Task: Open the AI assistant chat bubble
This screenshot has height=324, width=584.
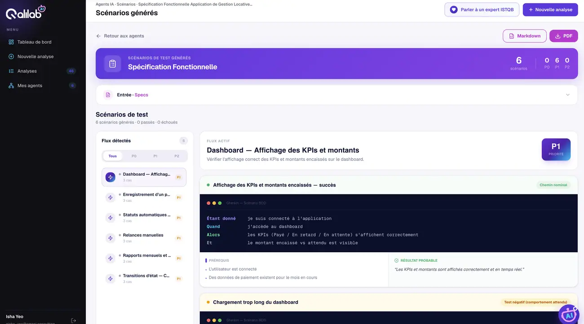Action: click(x=569, y=314)
